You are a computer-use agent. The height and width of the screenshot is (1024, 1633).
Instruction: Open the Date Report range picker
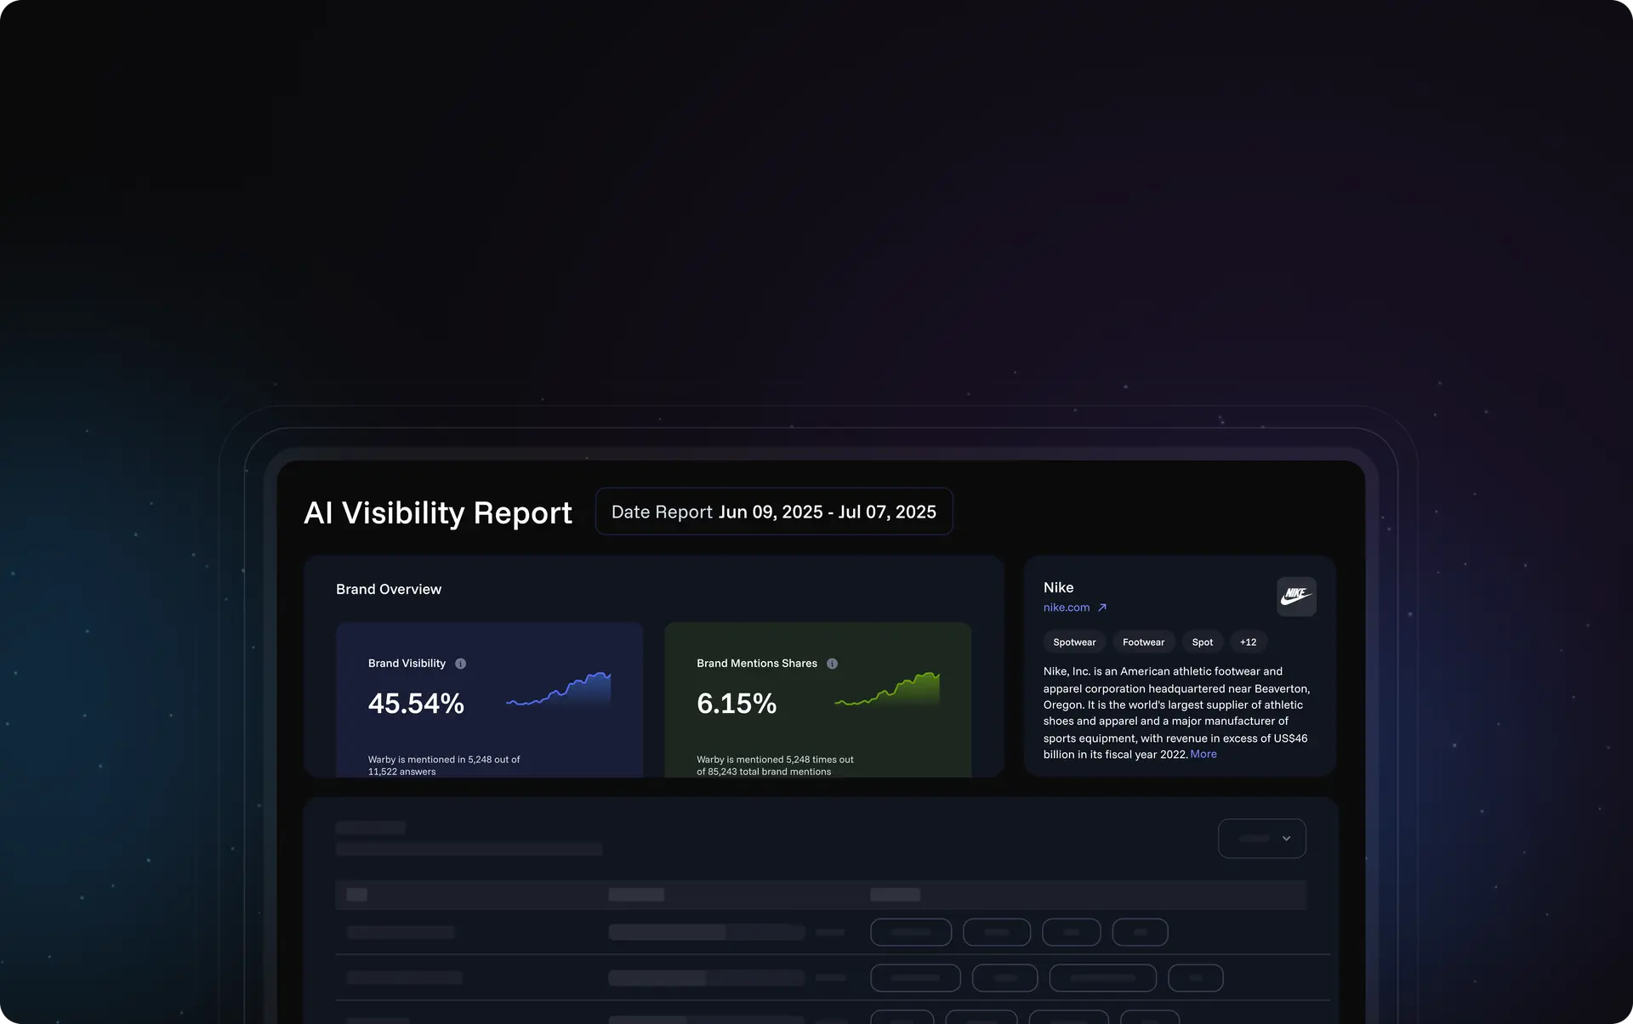tap(773, 512)
